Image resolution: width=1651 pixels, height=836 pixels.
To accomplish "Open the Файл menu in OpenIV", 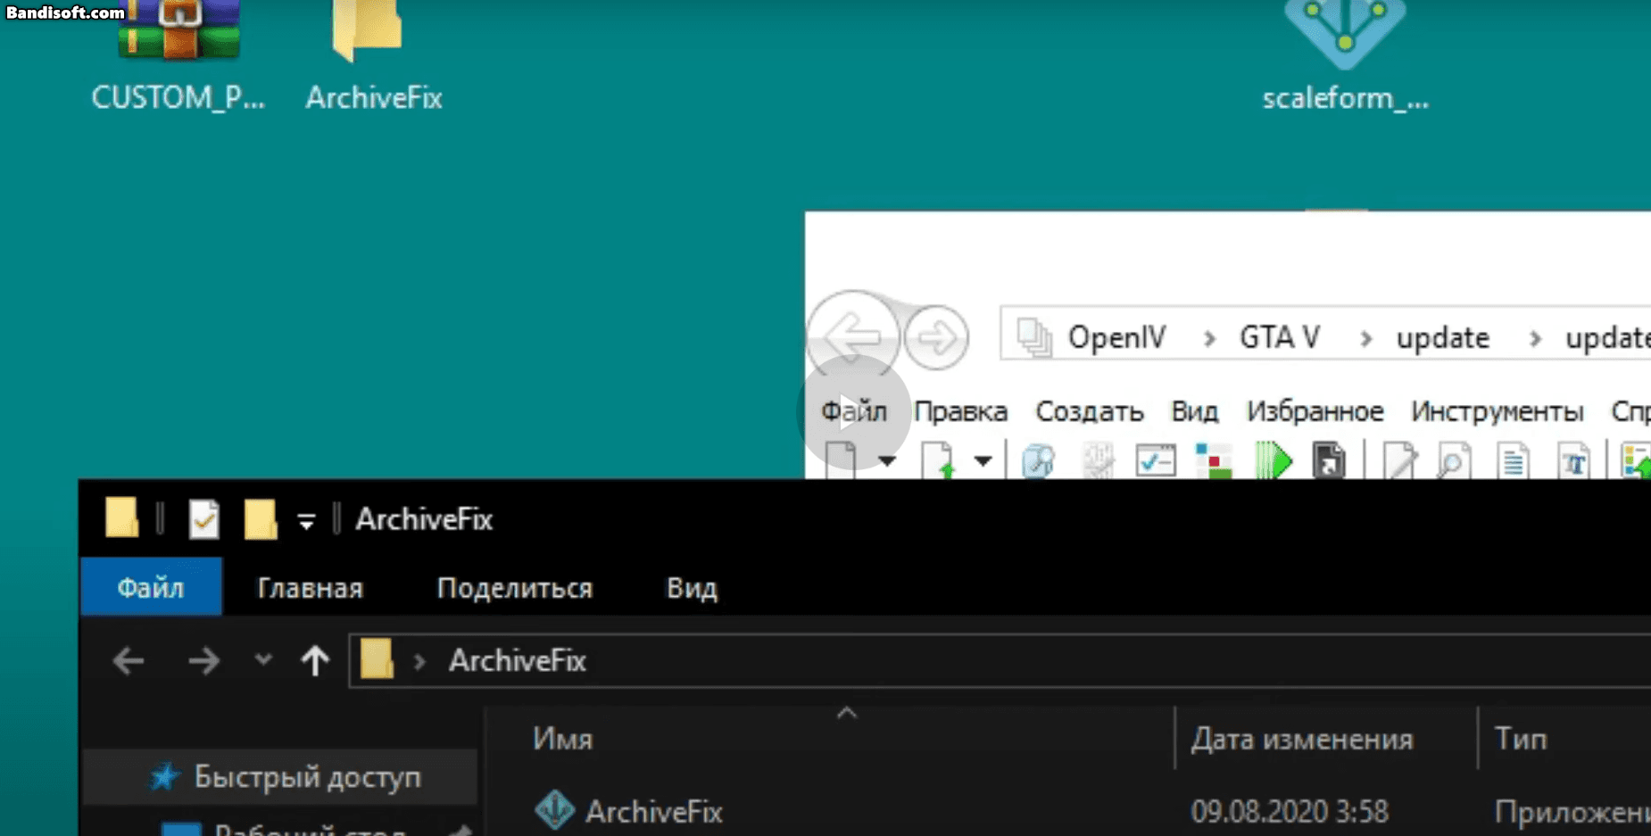I will (854, 411).
